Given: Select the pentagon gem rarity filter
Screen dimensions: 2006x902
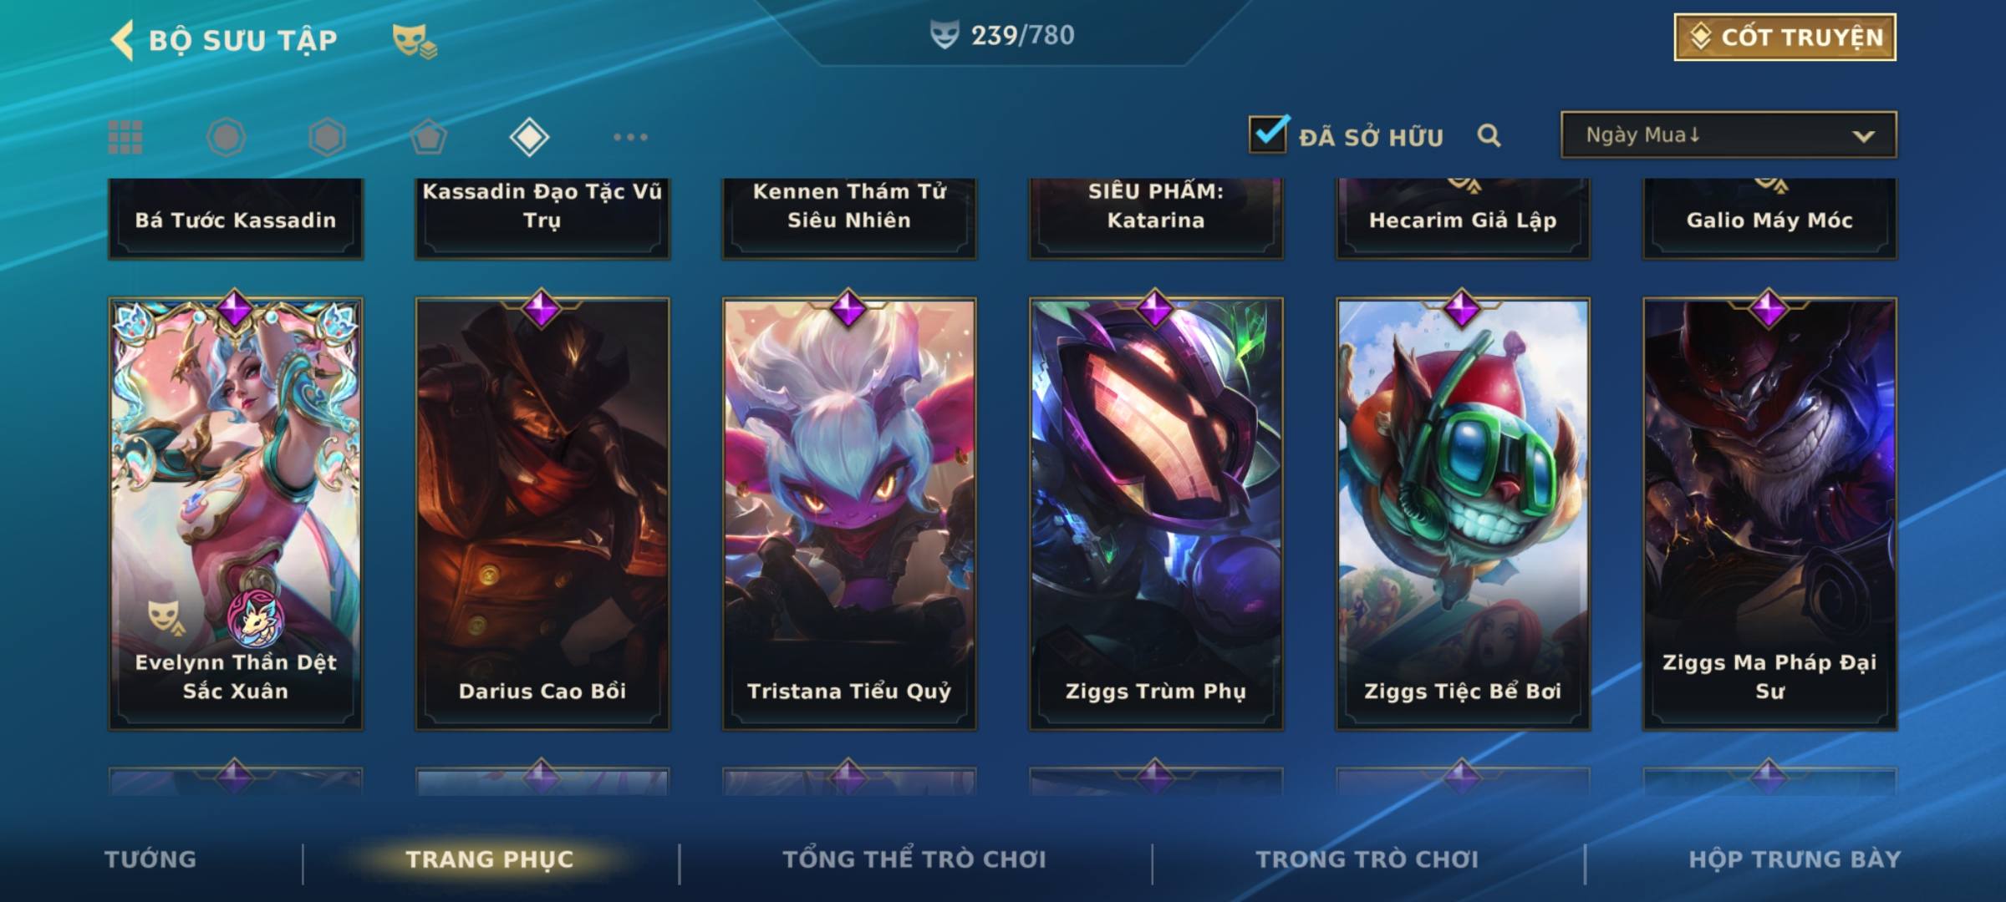Looking at the screenshot, I should (x=428, y=137).
